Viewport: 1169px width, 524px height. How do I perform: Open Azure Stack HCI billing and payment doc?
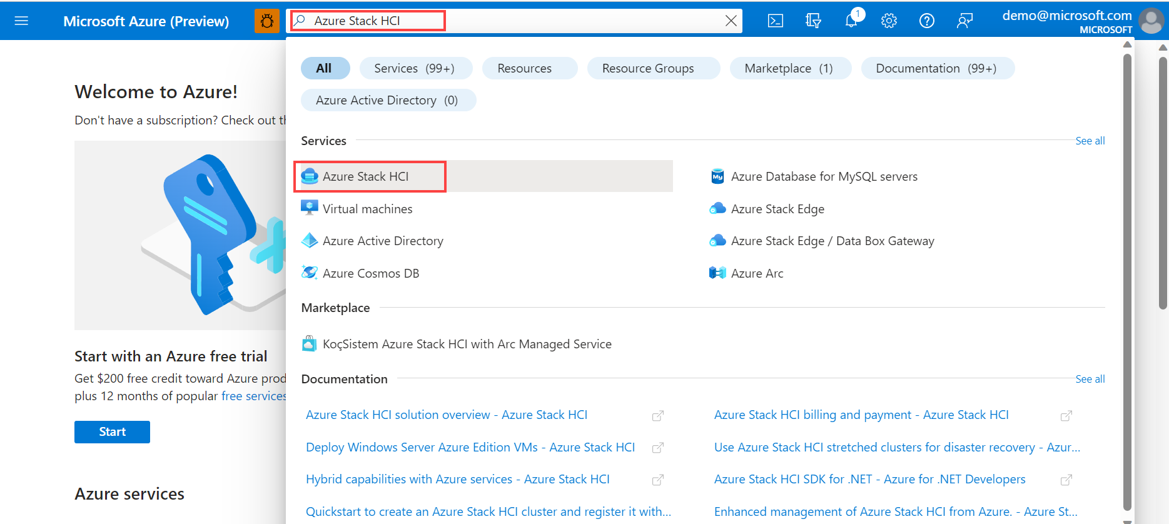(861, 415)
